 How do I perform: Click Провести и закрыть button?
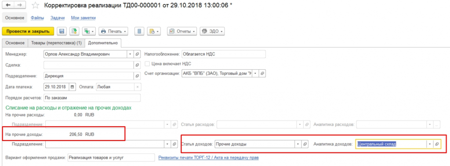pyautogui.click(x=28, y=31)
